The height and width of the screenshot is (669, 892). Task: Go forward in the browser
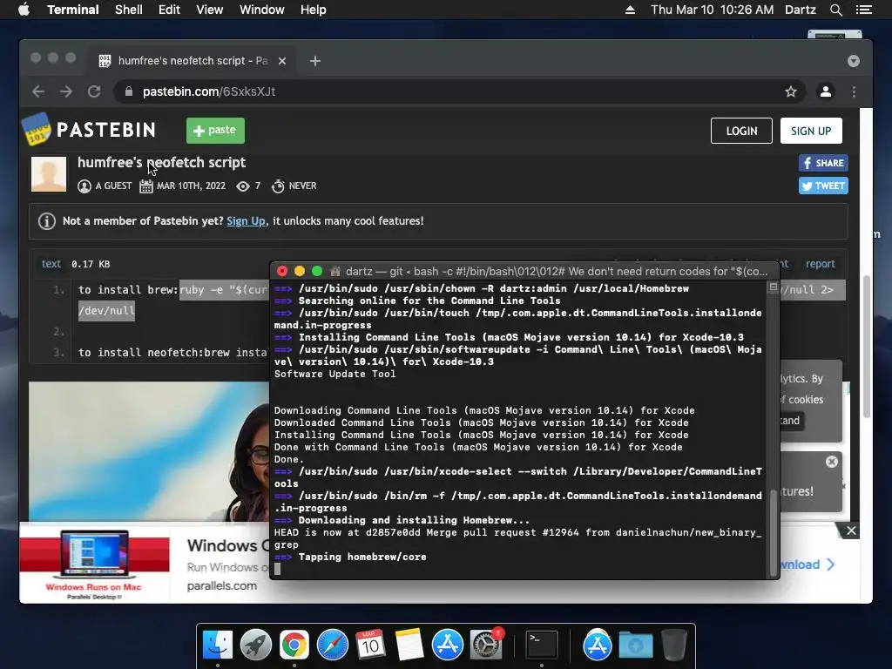pyautogui.click(x=66, y=91)
